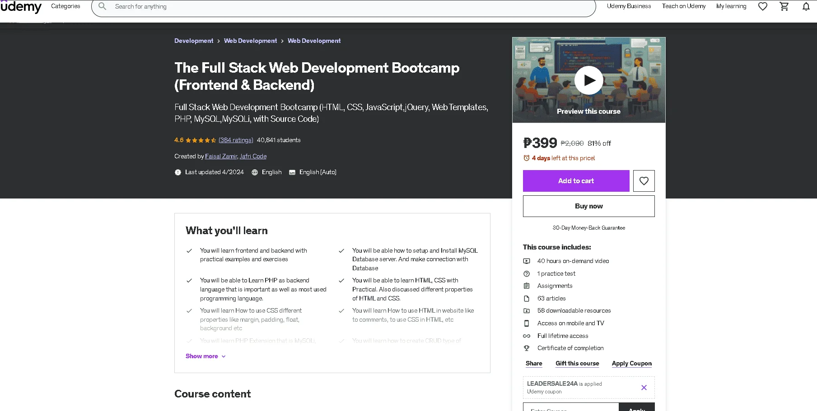Image resolution: width=817 pixels, height=411 pixels.
Task: Click the alarm clock icon by 4 days
Action: coord(527,158)
